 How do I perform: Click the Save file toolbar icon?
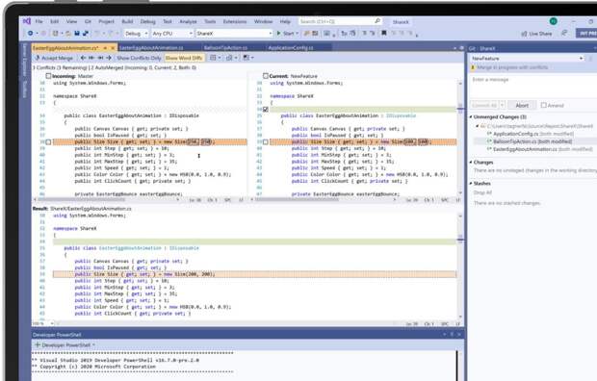pyautogui.click(x=77, y=34)
